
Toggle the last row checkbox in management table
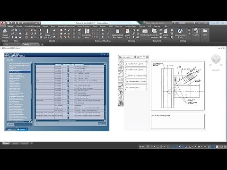(x=68, y=118)
